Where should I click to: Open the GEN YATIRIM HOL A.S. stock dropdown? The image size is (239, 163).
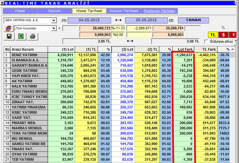coord(54,20)
